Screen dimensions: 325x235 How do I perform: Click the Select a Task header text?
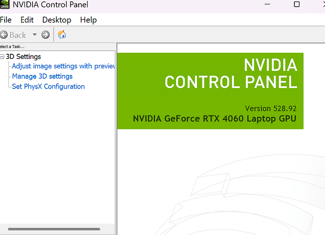pos(12,47)
